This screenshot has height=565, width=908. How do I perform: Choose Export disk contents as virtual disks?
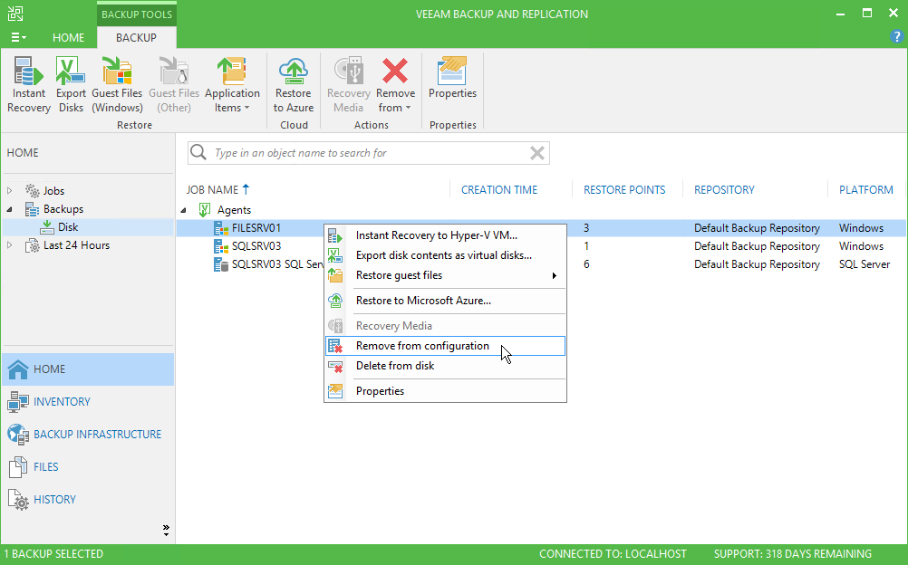click(445, 255)
